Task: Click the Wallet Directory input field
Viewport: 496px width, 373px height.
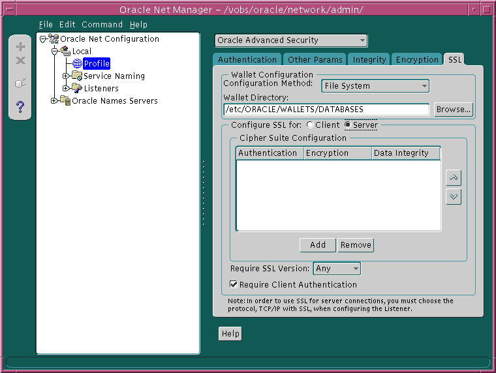Action: coord(326,110)
